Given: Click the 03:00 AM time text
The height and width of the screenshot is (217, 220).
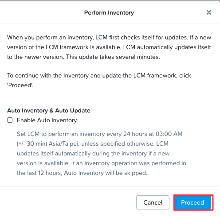Looking at the screenshot, I should click(x=169, y=134).
